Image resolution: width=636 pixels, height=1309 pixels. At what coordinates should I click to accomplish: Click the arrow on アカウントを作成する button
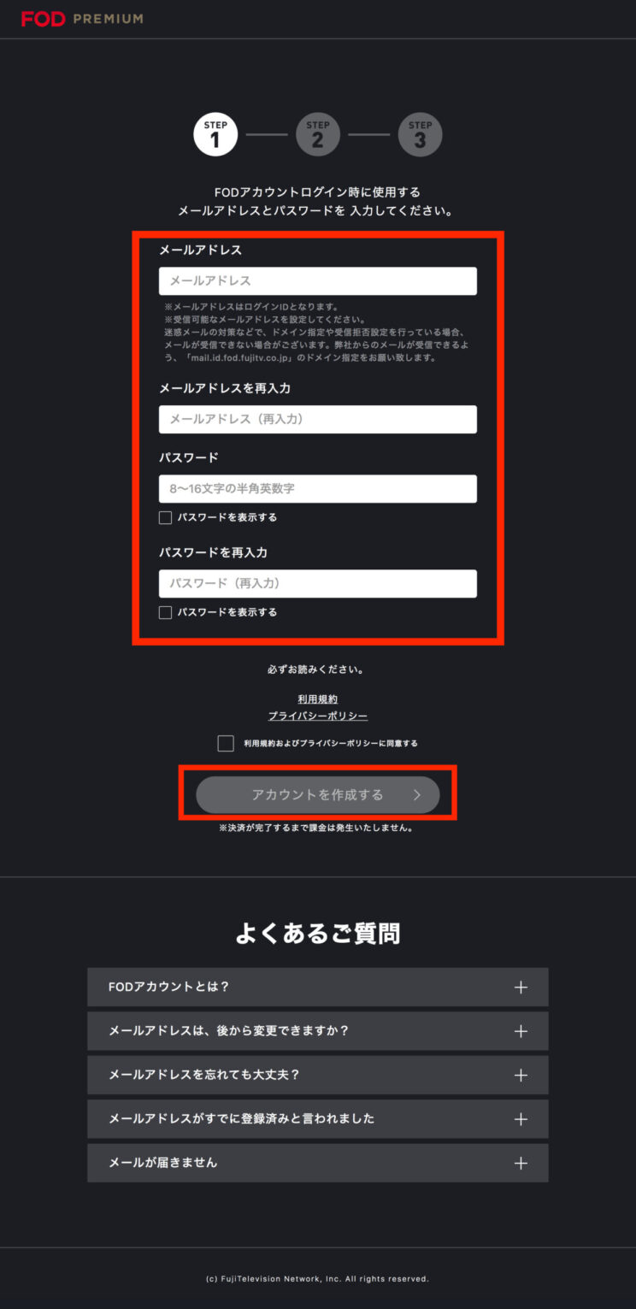[x=417, y=795]
